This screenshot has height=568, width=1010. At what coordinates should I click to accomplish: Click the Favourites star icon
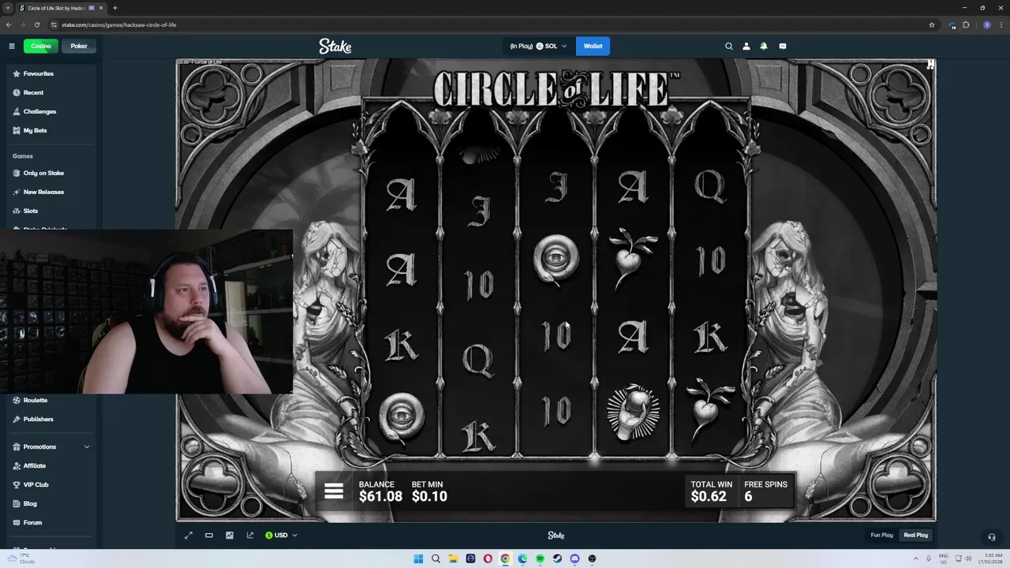pos(17,73)
